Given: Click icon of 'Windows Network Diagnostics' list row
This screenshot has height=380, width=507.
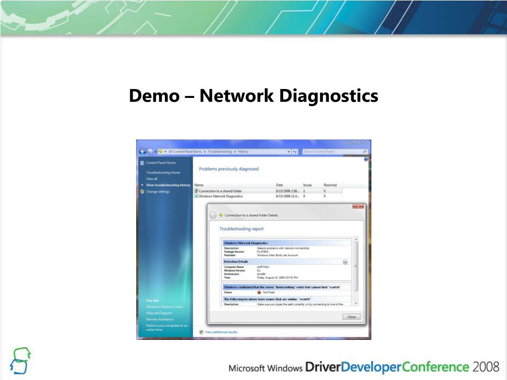Looking at the screenshot, I should click(196, 196).
